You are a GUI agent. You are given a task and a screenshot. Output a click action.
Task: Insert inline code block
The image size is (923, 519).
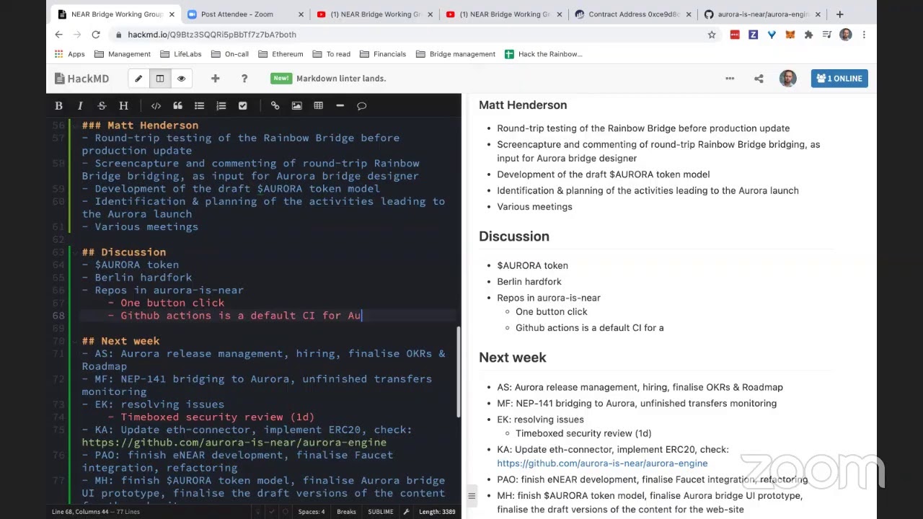click(x=156, y=105)
